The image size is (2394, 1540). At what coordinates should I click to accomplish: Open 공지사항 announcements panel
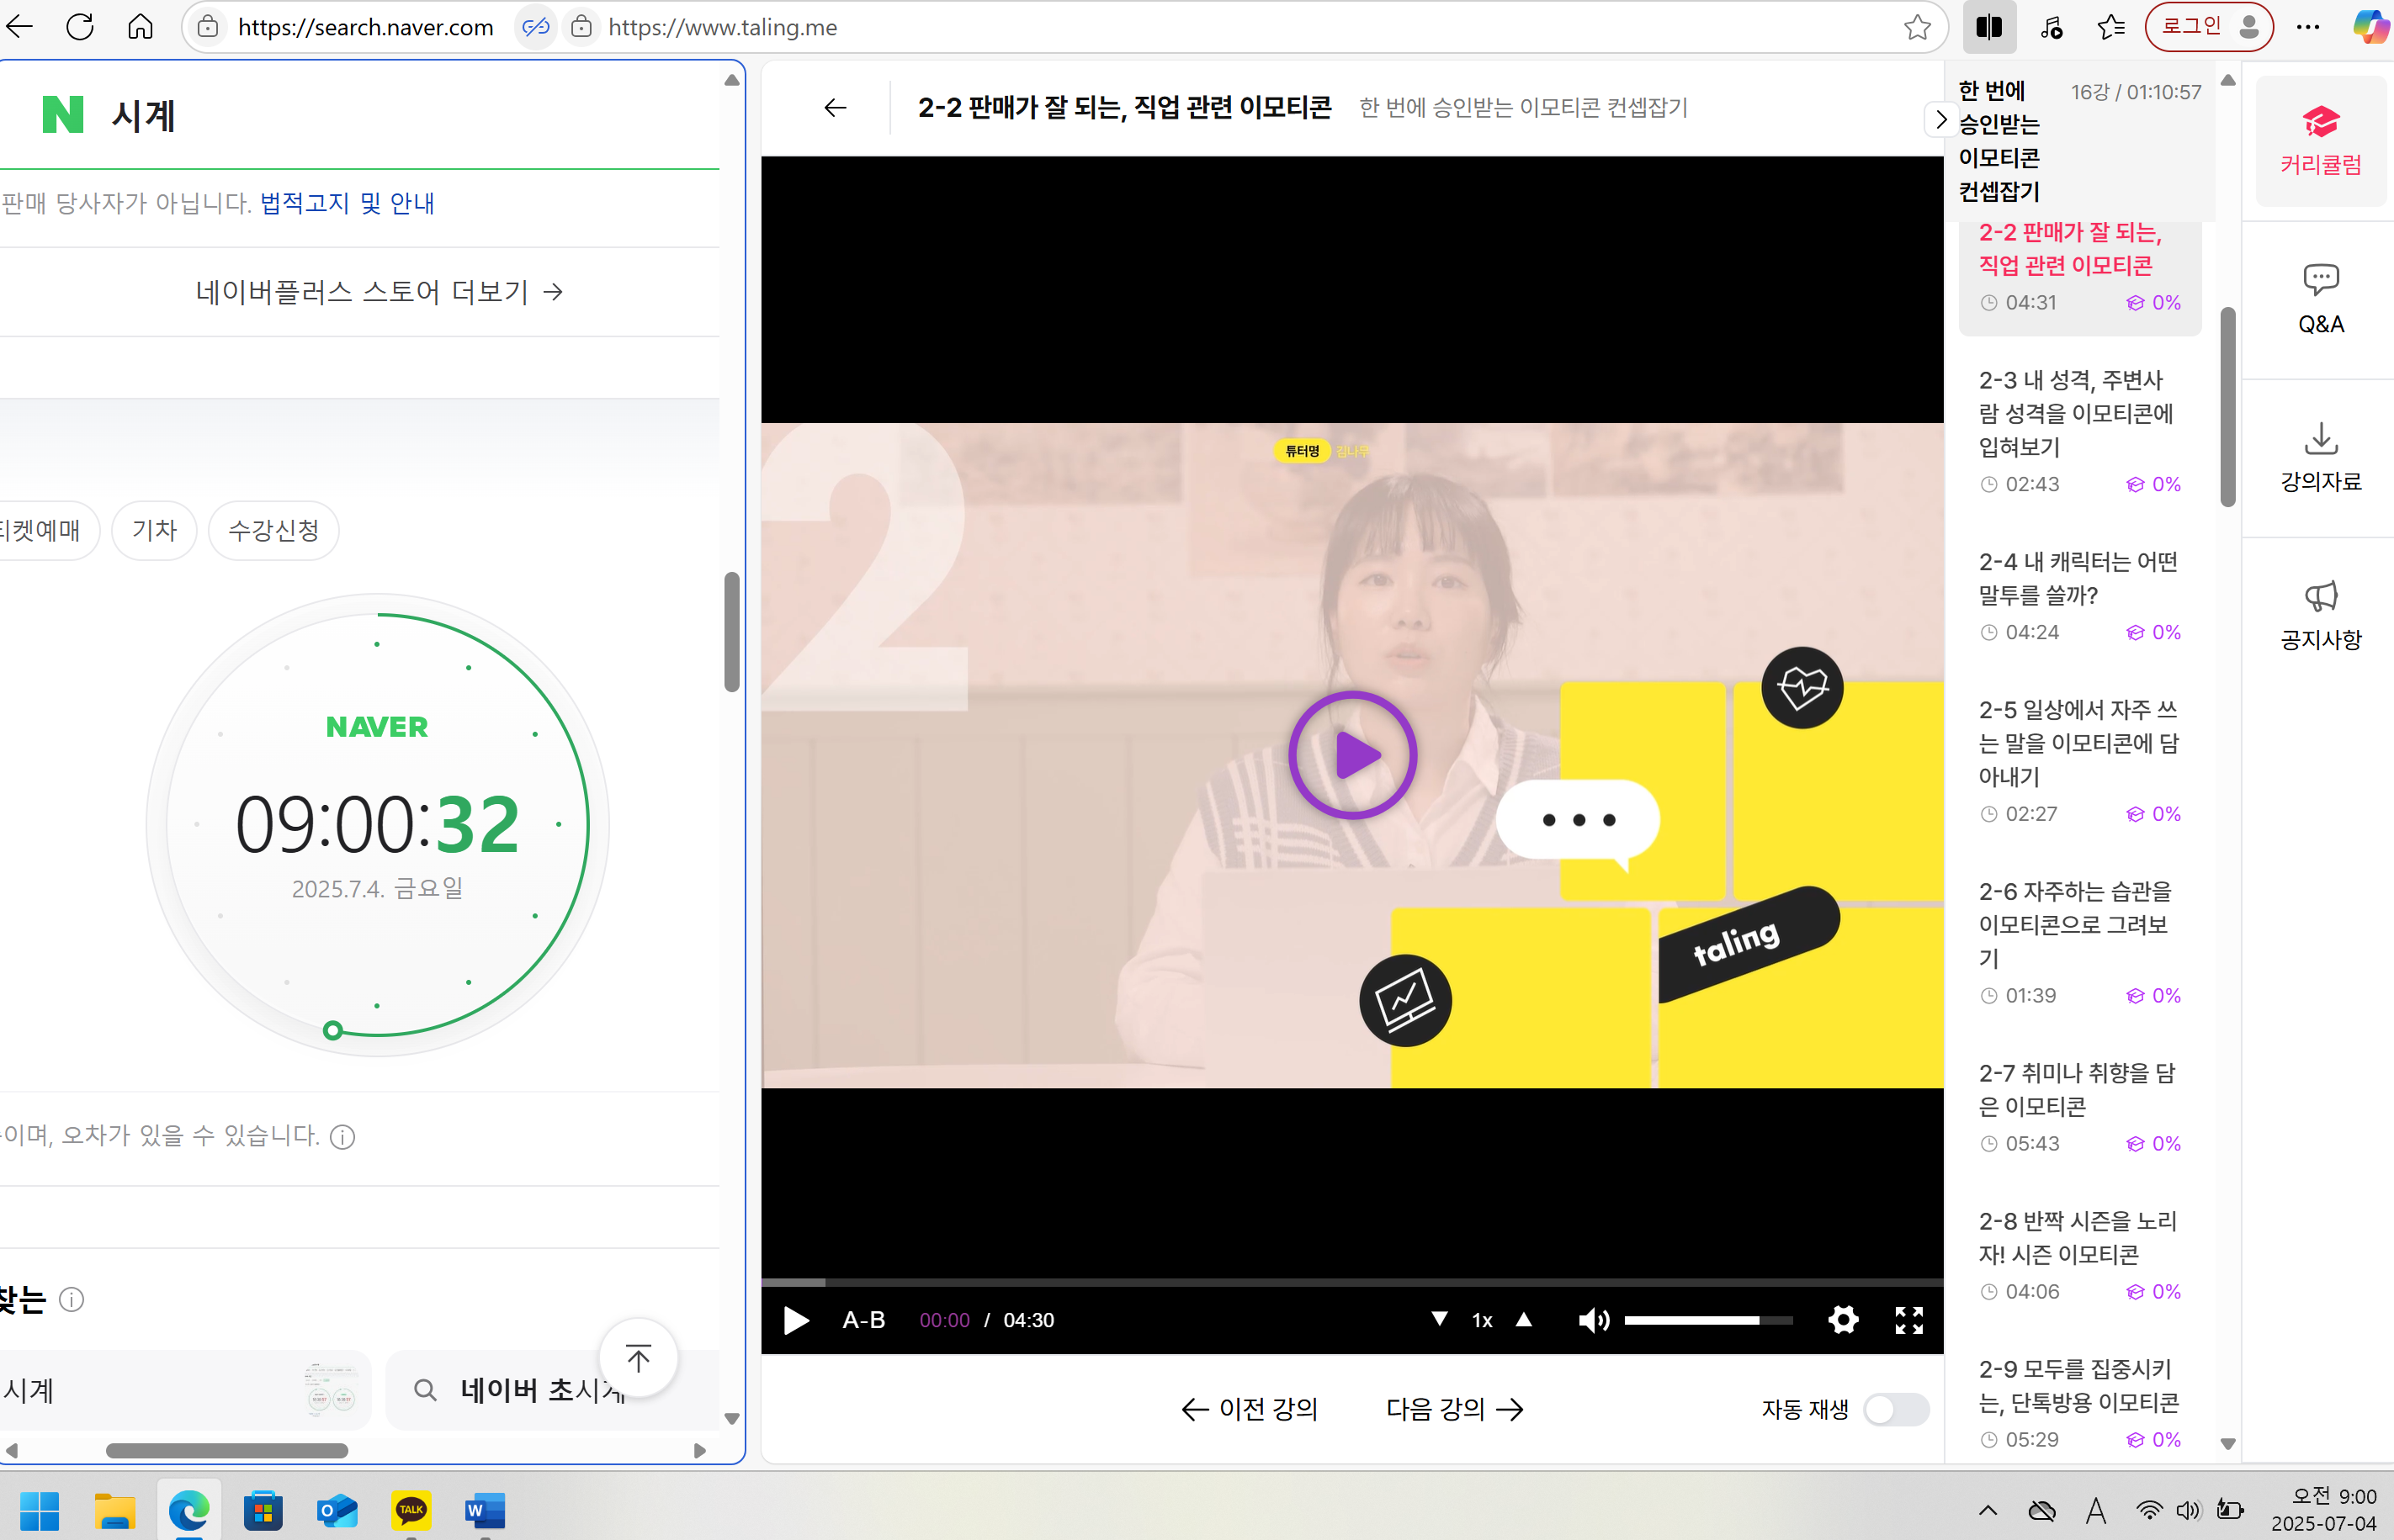tap(2320, 614)
